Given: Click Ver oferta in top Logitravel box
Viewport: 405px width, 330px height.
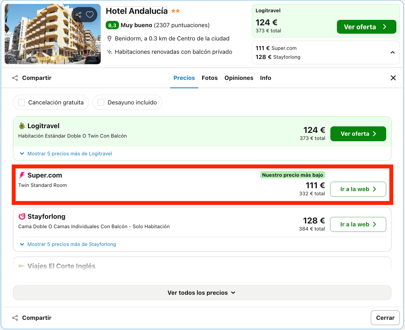Looking at the screenshot, I should pos(367,27).
